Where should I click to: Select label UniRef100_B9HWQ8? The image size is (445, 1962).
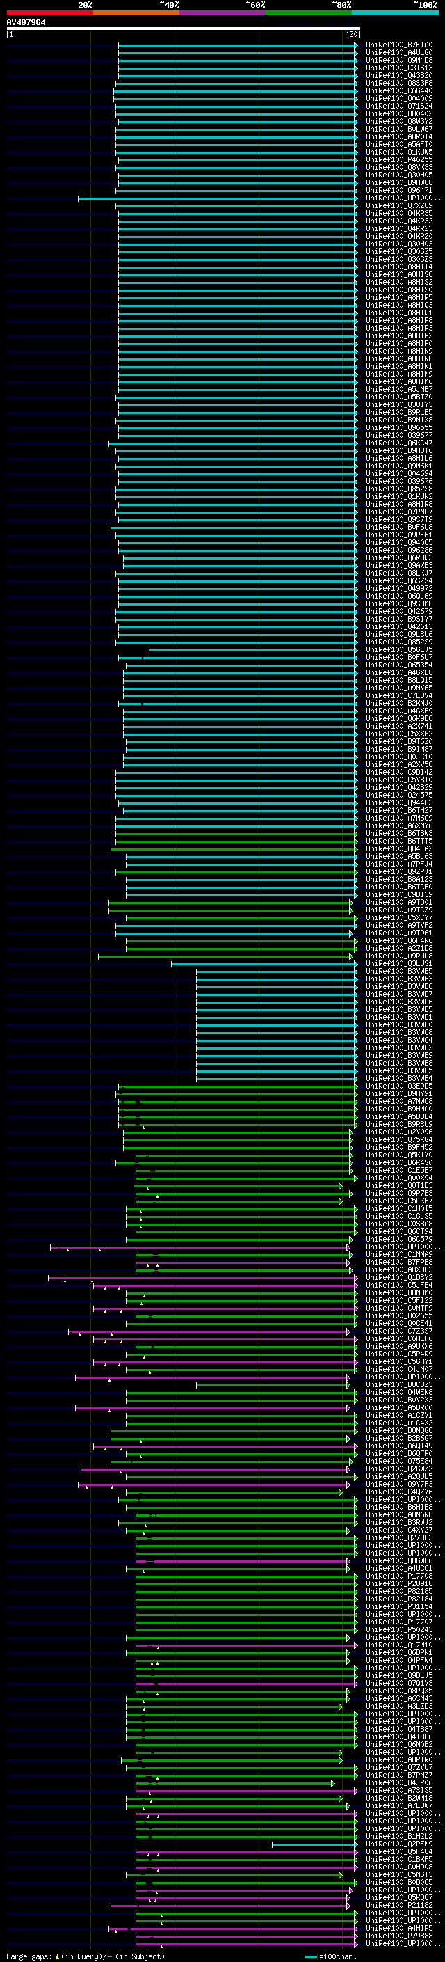399,182
